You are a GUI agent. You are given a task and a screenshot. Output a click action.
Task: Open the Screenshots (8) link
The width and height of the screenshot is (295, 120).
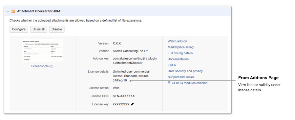tap(42, 66)
